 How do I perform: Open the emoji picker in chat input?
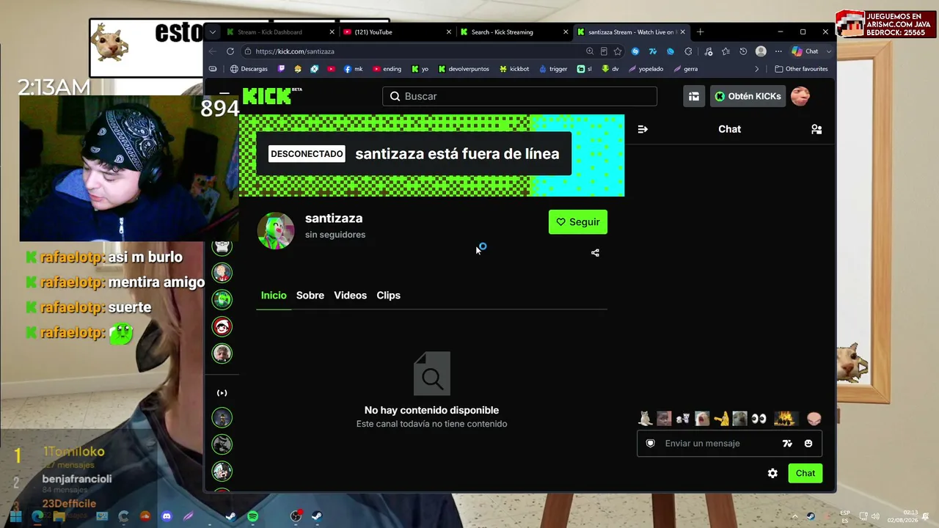808,443
